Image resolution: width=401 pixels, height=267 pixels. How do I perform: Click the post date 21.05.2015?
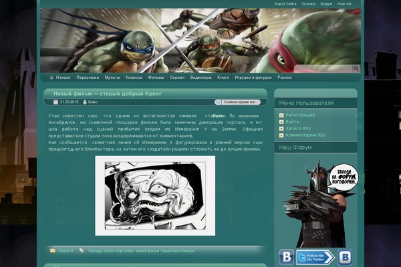69,102
